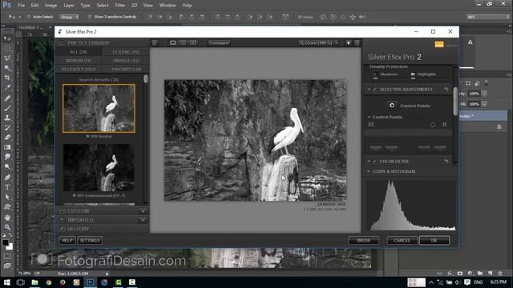Collapse the Loupe & Histogram section
This screenshot has height=288, width=513.
click(369, 171)
